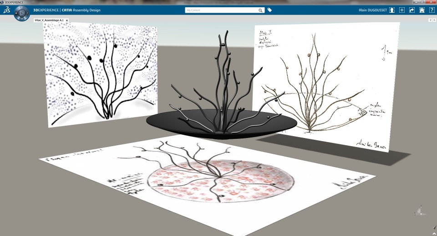Click the user name Alain DUGOUSSET
The image size is (437, 236).
[x=373, y=10]
